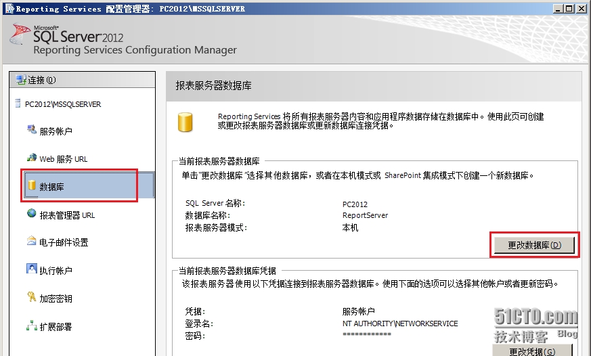Click the PC2012 SQL Server name value
The image size is (591, 356).
[x=355, y=204]
